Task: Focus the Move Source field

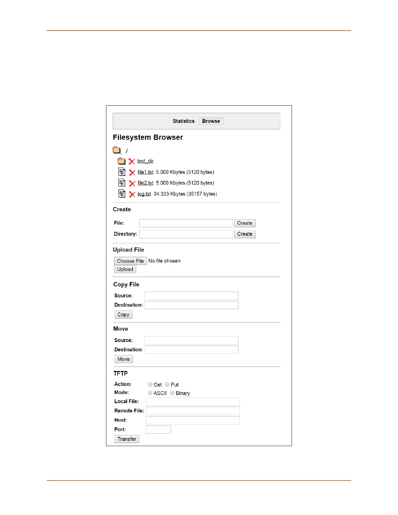Action: point(191,340)
